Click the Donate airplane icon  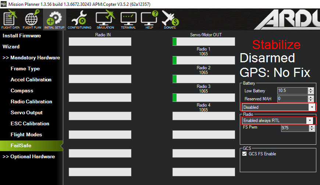pyautogui.click(x=170, y=20)
